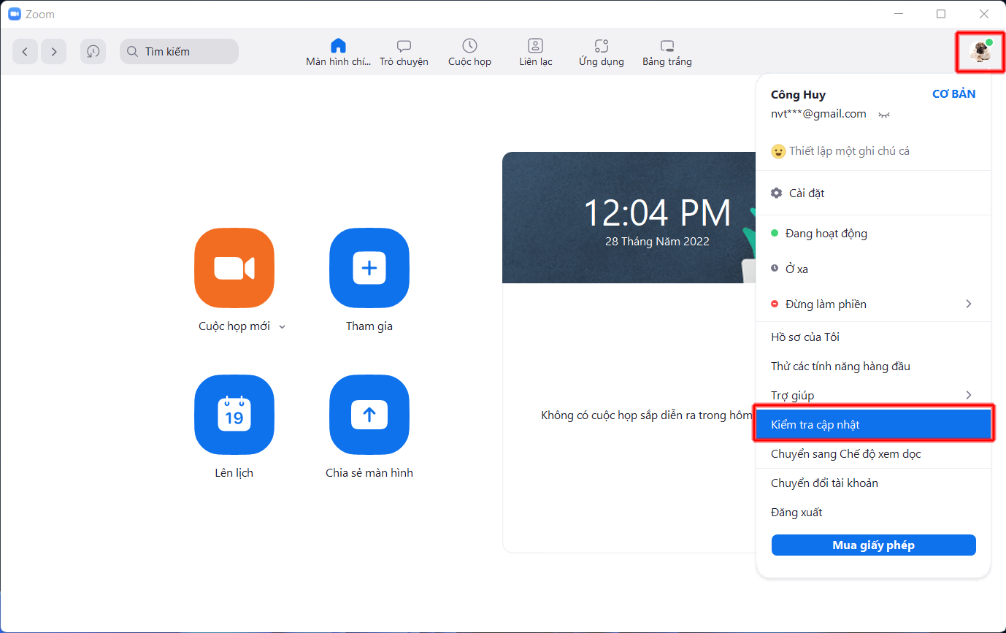The image size is (1006, 633).
Task: Start a new meeting with the orange camera icon
Action: coord(234,268)
